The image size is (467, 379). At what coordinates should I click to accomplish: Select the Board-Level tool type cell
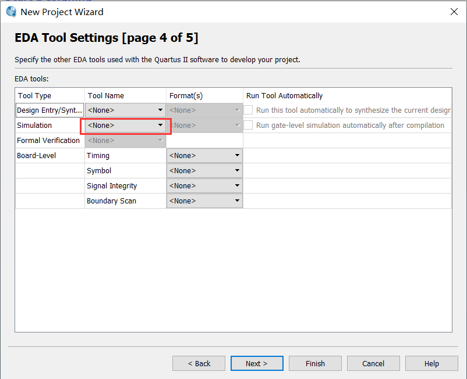point(49,156)
